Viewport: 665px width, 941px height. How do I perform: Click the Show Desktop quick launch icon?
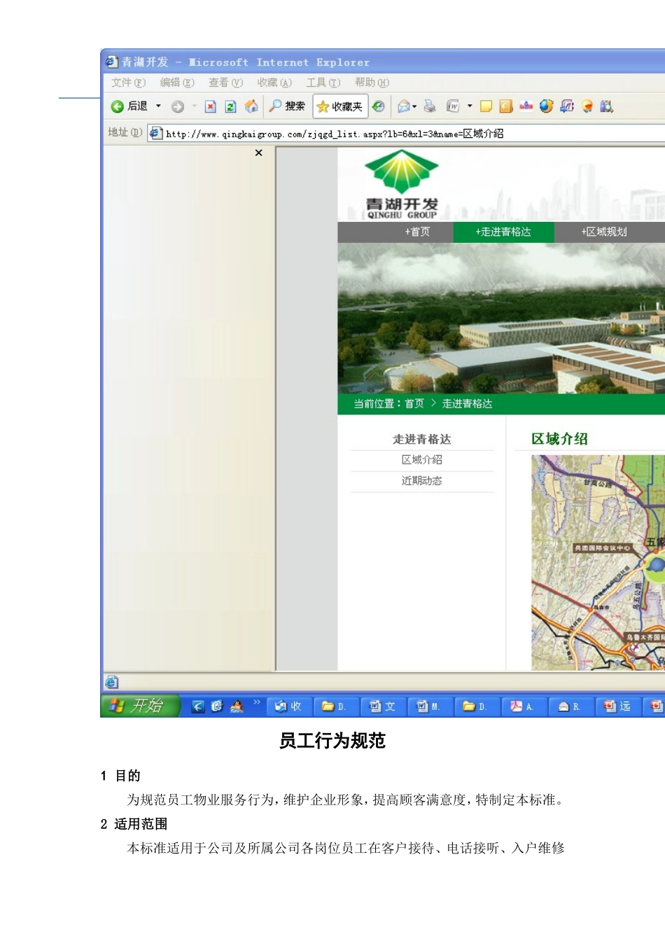pos(198,706)
